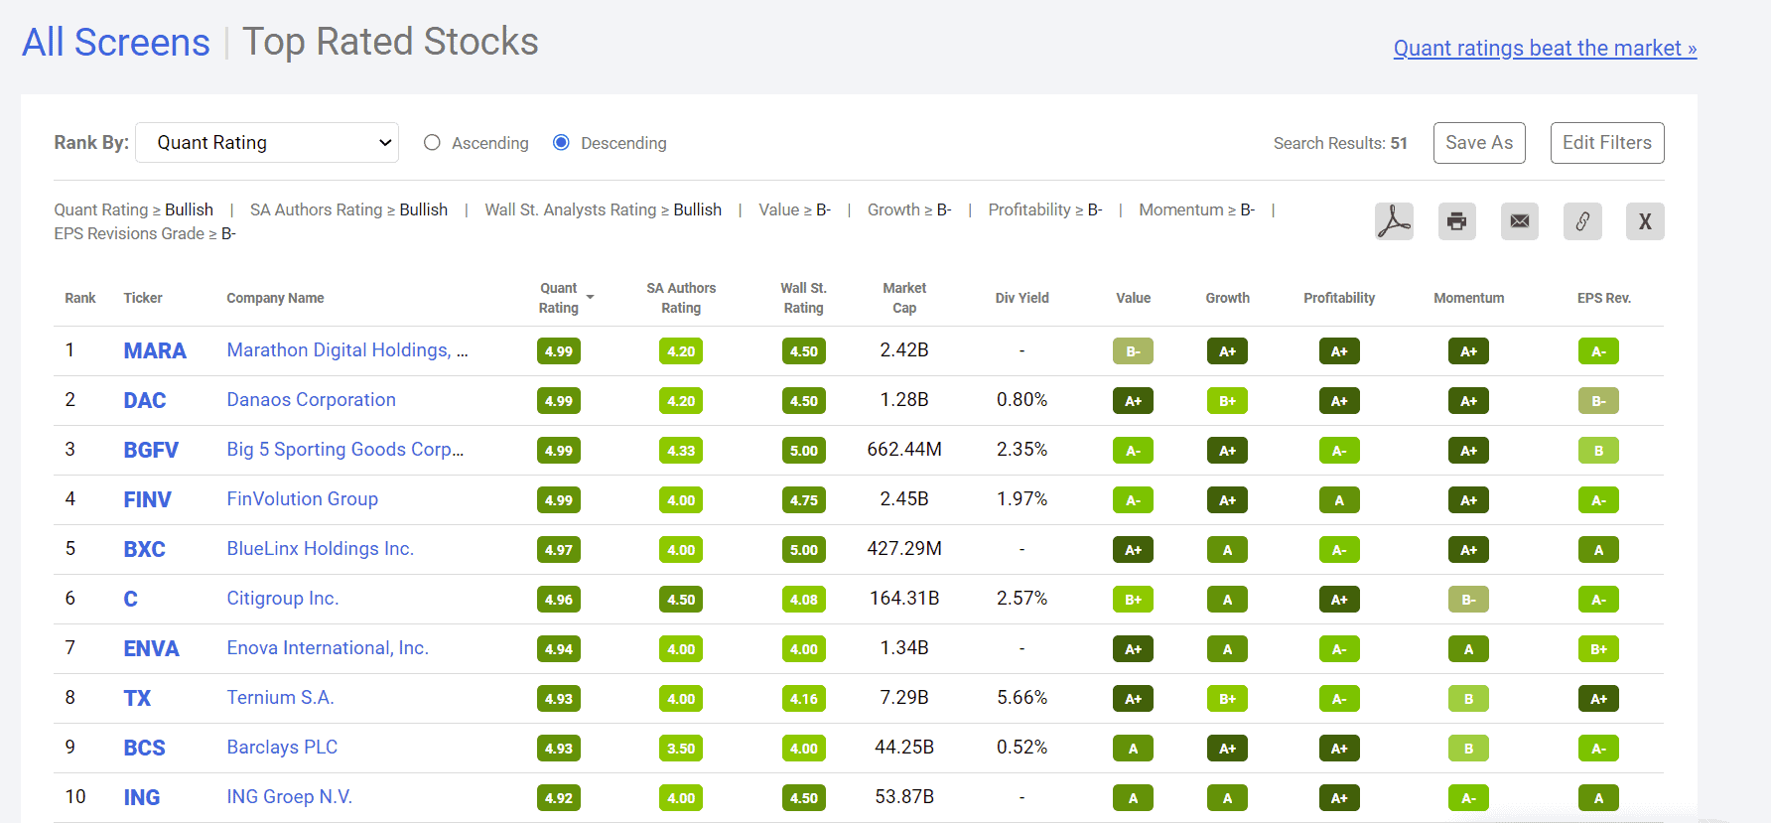Click Citigroup Momentum grade B- badge
The width and height of the screenshot is (1771, 823).
pos(1468,600)
